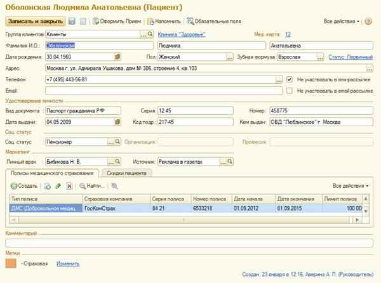Click Вид документа field Паспорт гражданина РФ
381x283 pixels.
click(83, 110)
